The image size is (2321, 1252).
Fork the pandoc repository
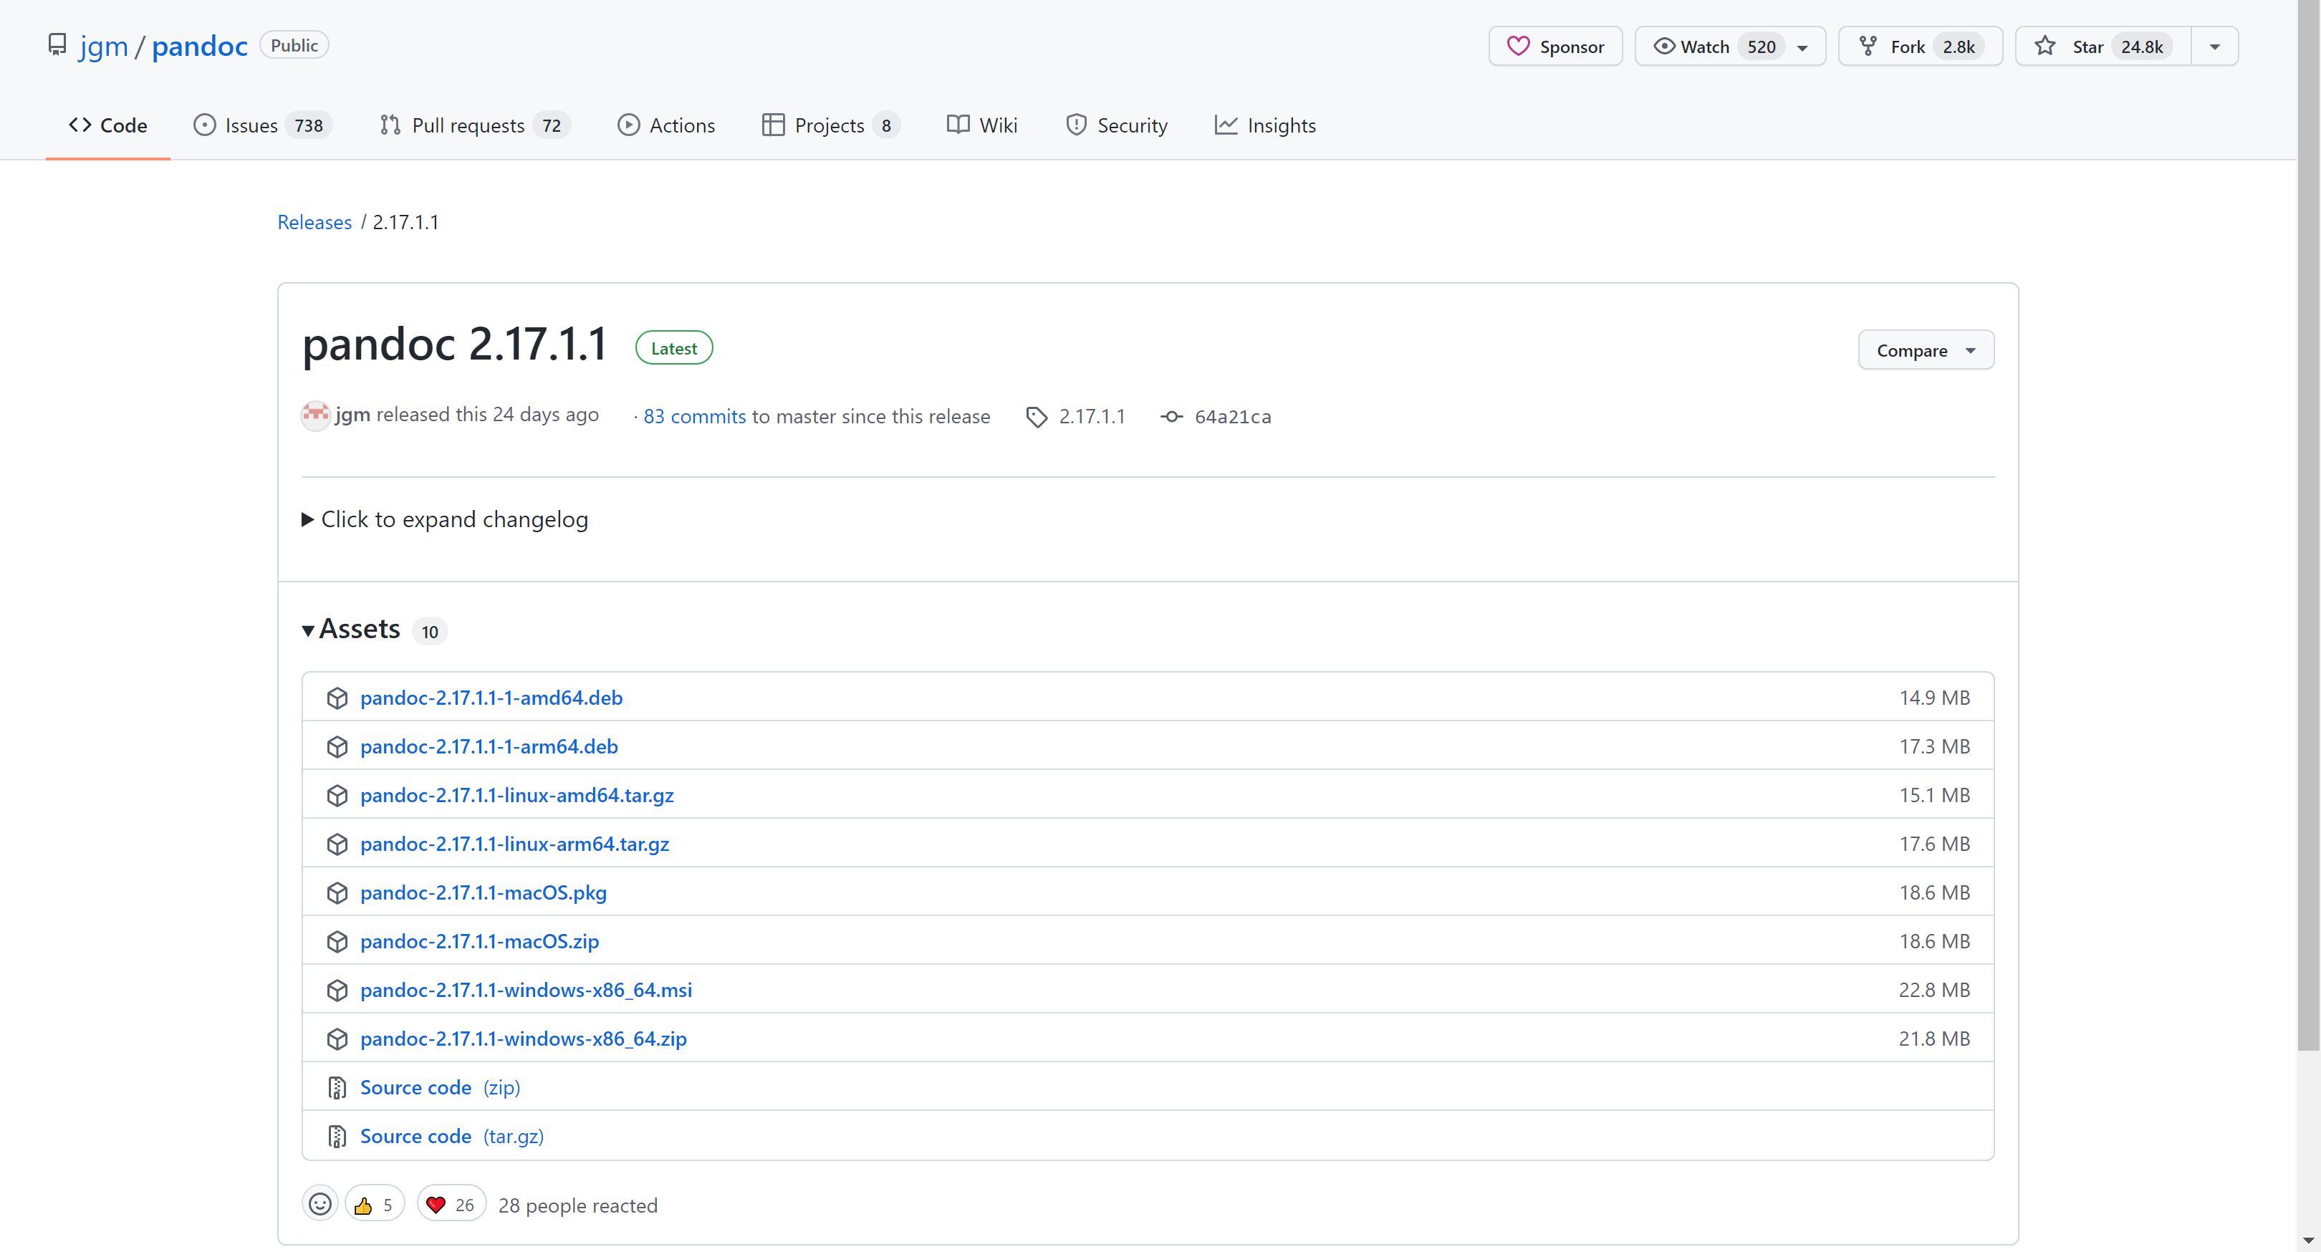pos(1920,46)
